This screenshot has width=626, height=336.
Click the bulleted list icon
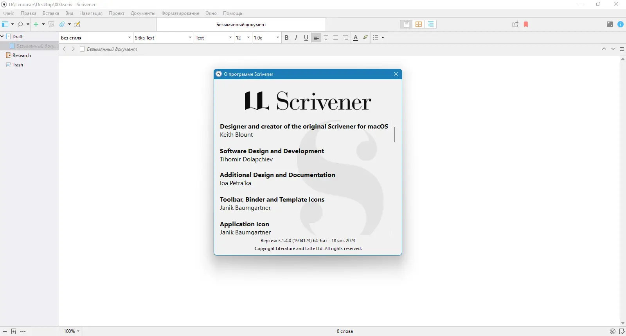pos(376,38)
